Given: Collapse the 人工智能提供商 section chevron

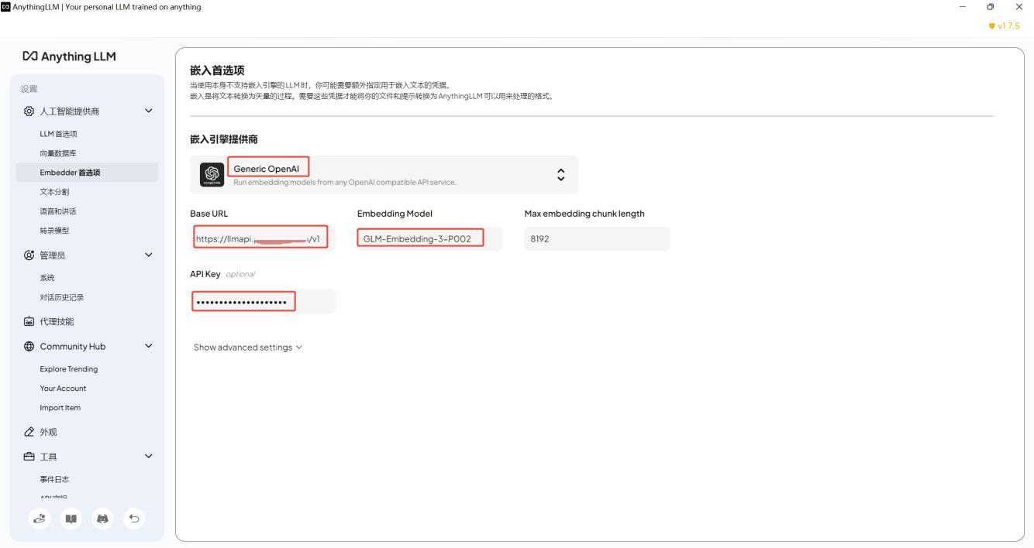Looking at the screenshot, I should point(149,111).
